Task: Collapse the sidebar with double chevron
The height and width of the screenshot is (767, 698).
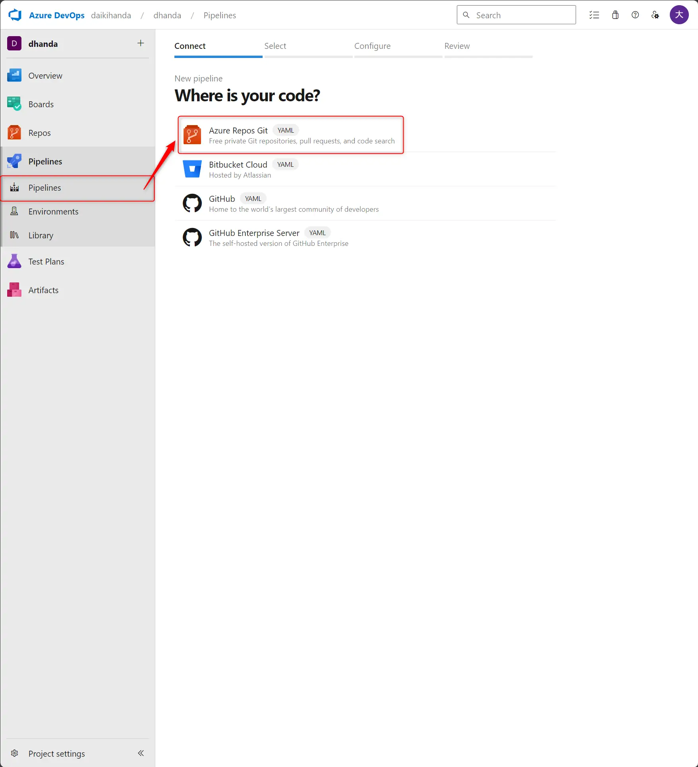Action: tap(141, 753)
